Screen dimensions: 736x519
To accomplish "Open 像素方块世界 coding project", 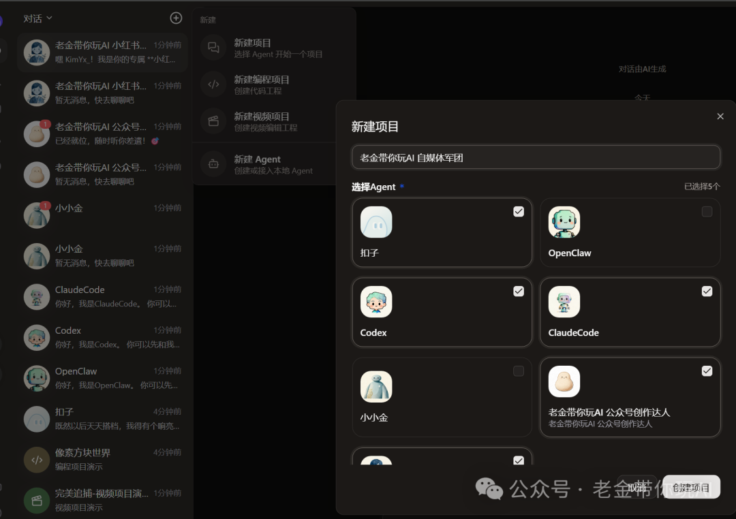I will click(102, 460).
